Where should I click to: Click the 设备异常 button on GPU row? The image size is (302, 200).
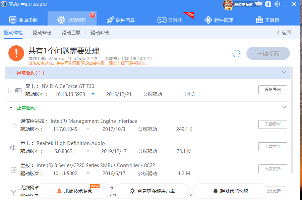(x=273, y=89)
